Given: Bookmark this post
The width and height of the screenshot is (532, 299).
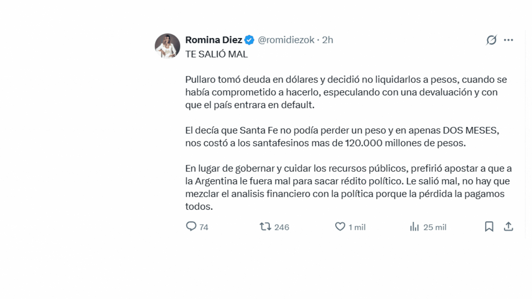Looking at the screenshot, I should (x=489, y=226).
